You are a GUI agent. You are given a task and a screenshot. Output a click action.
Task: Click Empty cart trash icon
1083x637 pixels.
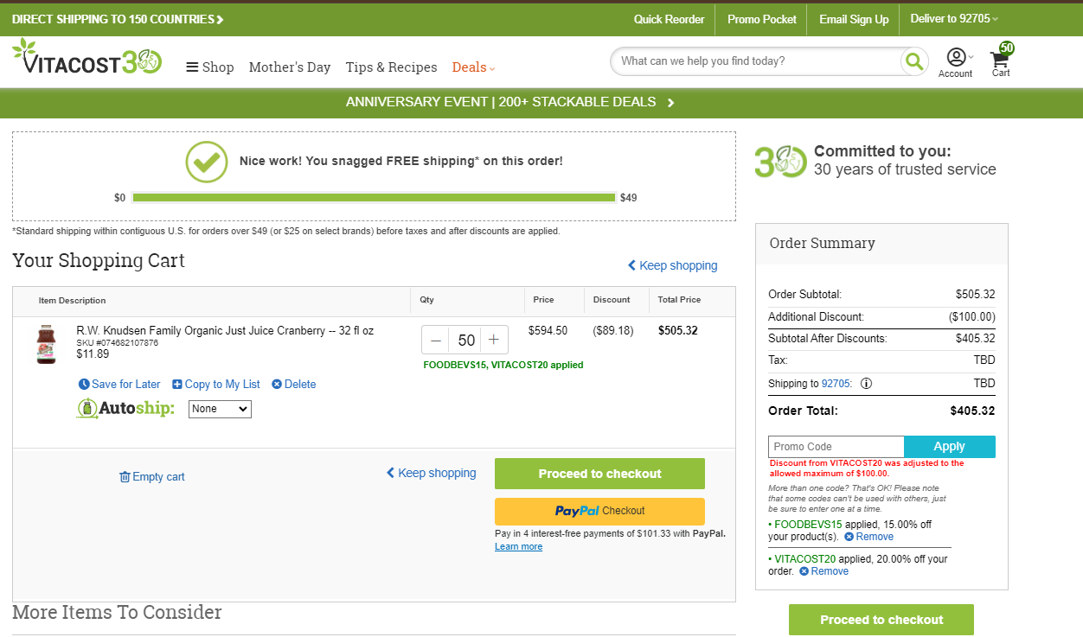pos(125,477)
